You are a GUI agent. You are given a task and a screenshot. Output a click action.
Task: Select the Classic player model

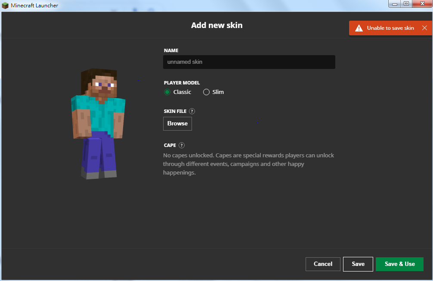[167, 92]
